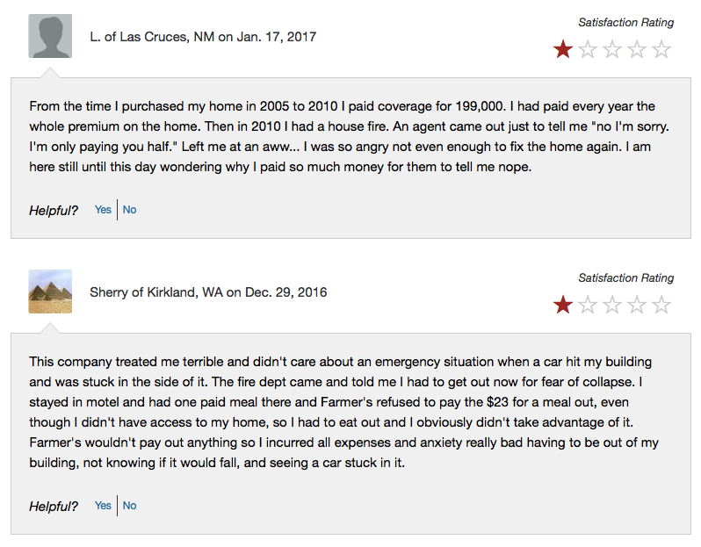Click the gray default avatar for L.
The width and height of the screenshot is (701, 547).
pos(50,36)
